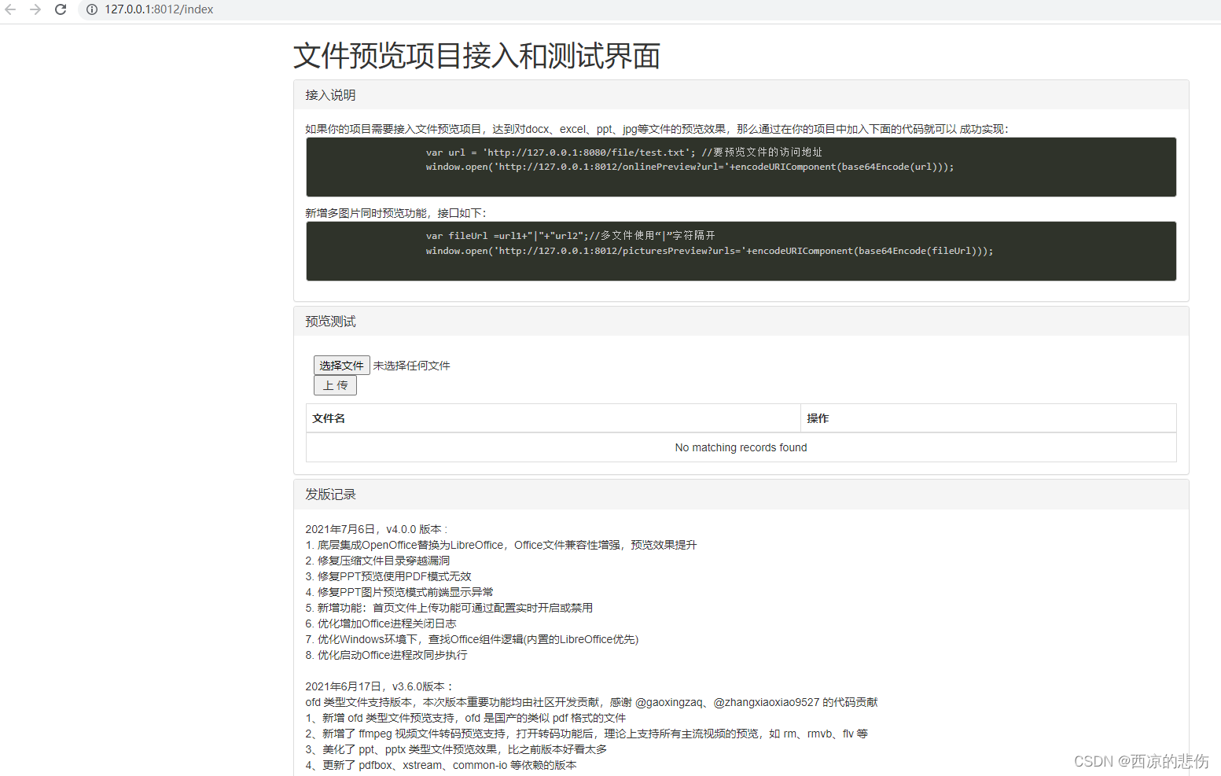Click the code line 'var fileUrl =url1+"|"+"url2"'
The height and width of the screenshot is (776, 1221).
coord(570,236)
